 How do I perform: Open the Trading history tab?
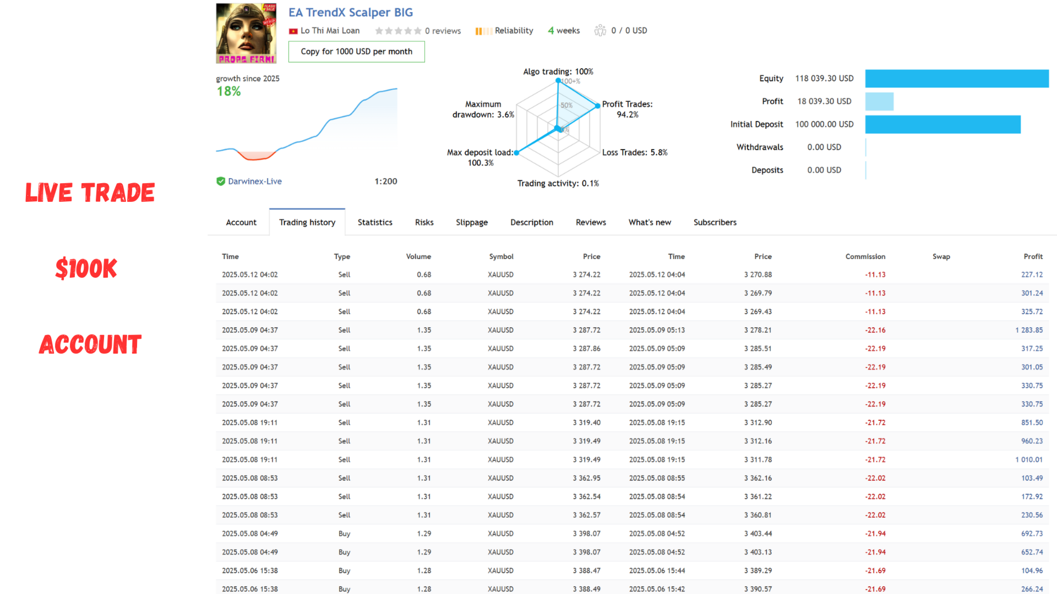[307, 222]
